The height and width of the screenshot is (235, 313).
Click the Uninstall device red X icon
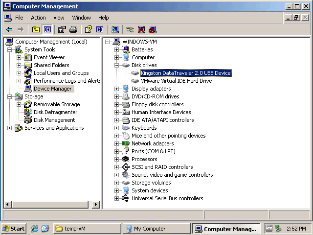click(x=141, y=29)
